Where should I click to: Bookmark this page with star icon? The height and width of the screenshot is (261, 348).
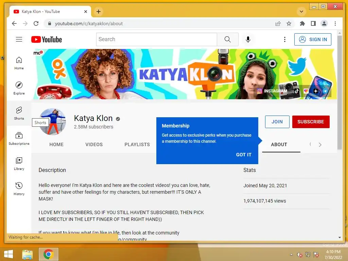point(289,23)
